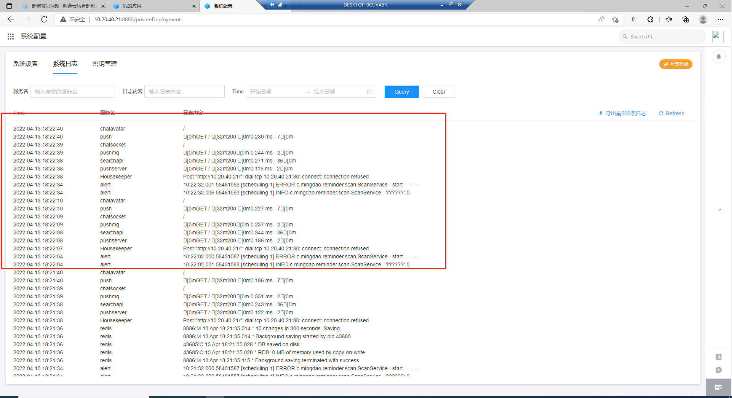
Task: Switch to the 密钥管理 tab
Action: pos(104,64)
